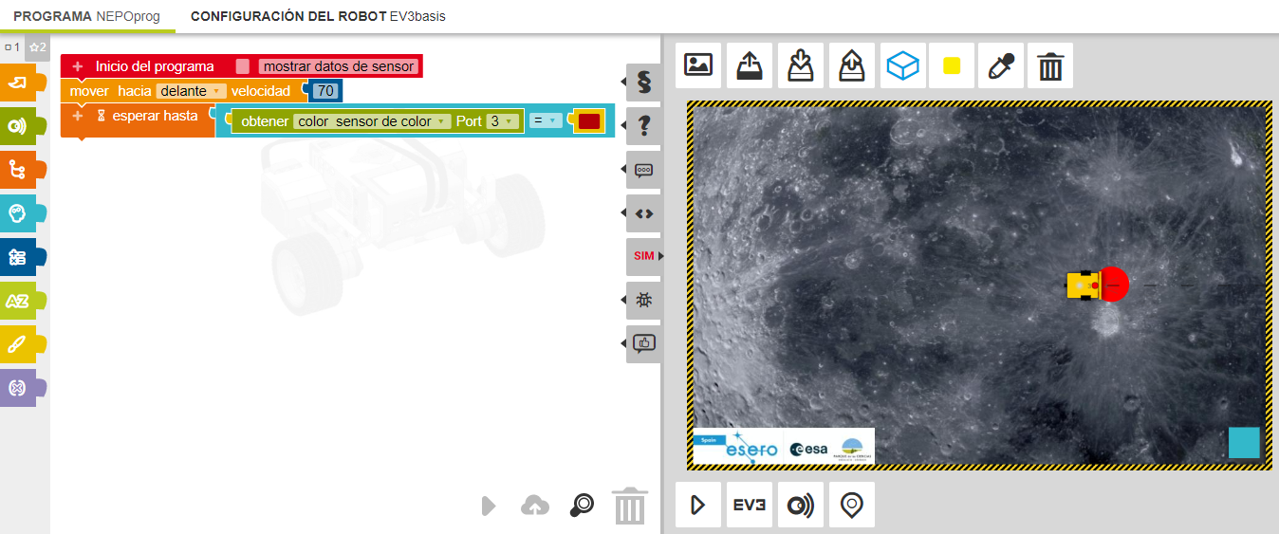
Task: Open the Math blocks category
Action: [x=21, y=257]
